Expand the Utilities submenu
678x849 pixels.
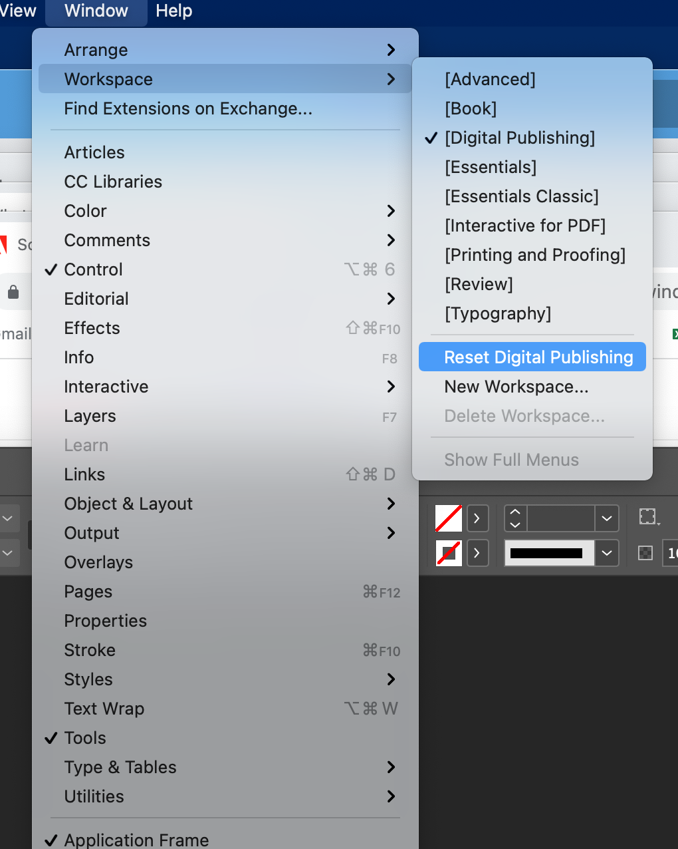(x=94, y=796)
